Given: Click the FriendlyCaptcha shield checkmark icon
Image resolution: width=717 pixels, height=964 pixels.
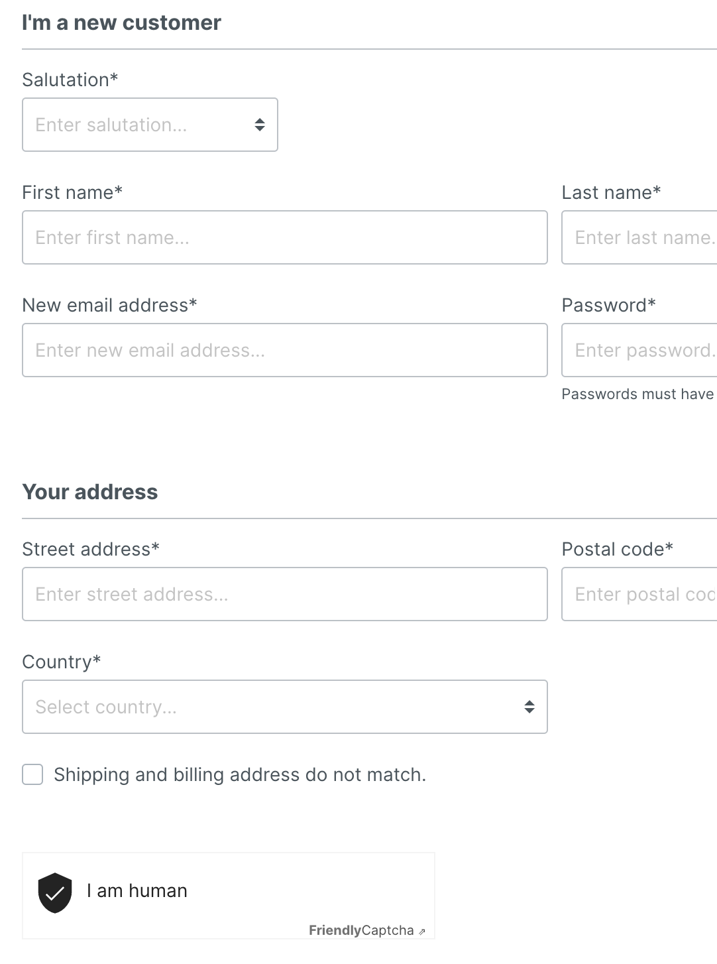Looking at the screenshot, I should [x=55, y=892].
